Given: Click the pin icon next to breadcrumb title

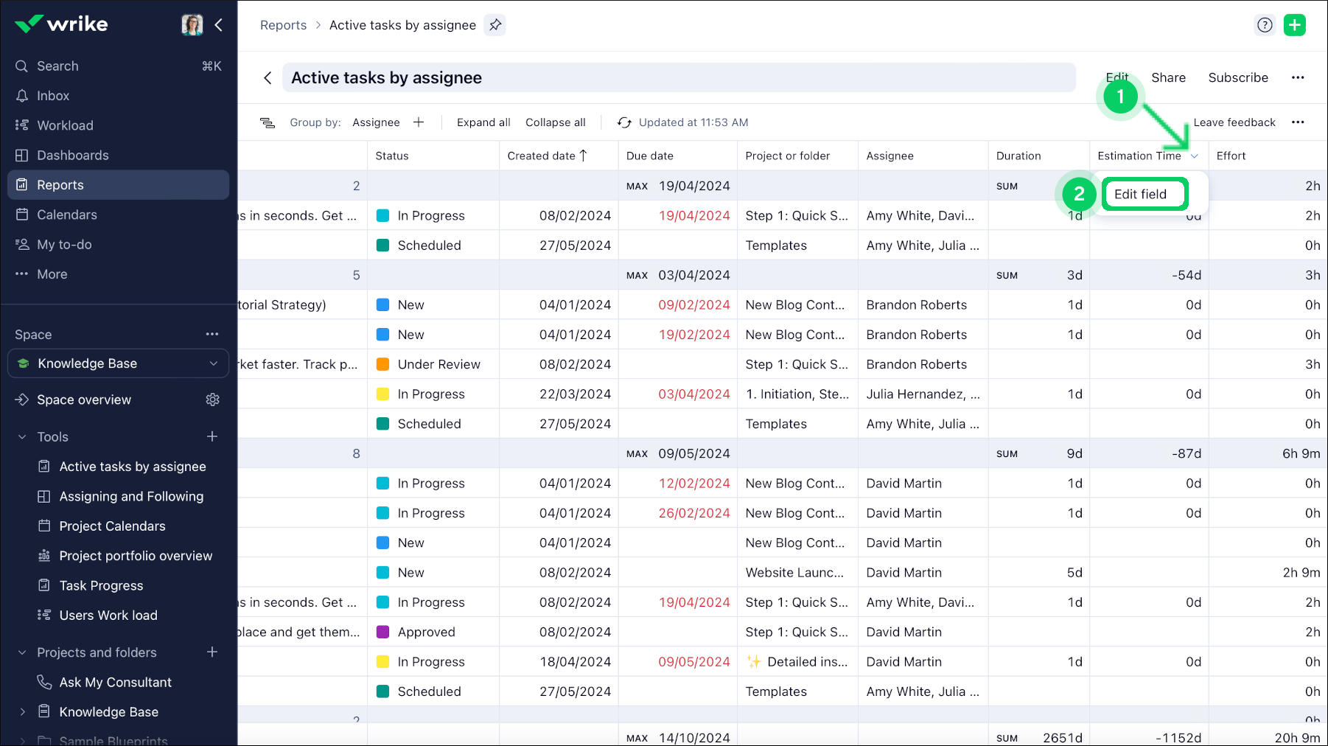Looking at the screenshot, I should tap(495, 25).
